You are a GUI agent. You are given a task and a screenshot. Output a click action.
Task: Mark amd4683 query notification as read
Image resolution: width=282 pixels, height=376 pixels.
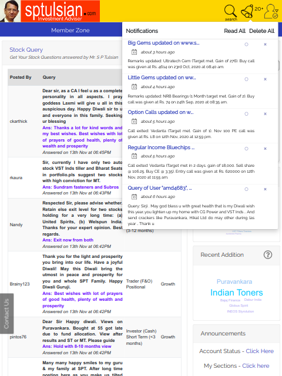[246, 189]
